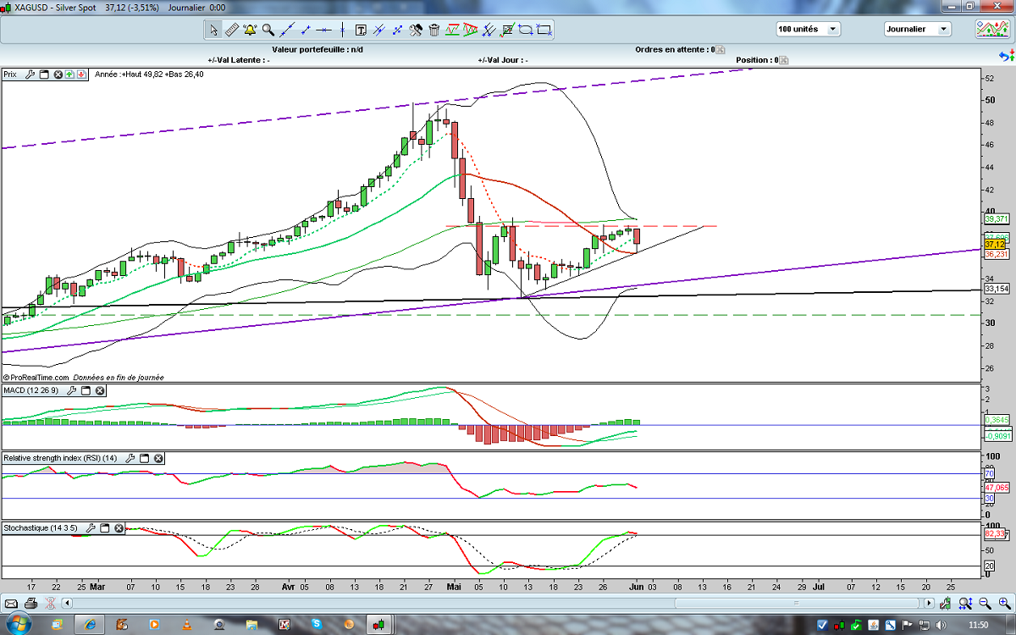The width and height of the screenshot is (1016, 635).
Task: Select the vertical line drawing tool
Action: pos(342,30)
